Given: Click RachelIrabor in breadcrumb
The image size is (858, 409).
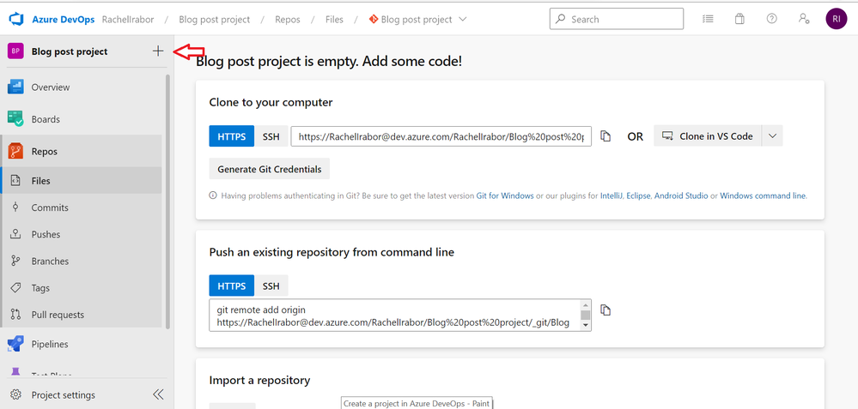Looking at the screenshot, I should click(x=128, y=19).
